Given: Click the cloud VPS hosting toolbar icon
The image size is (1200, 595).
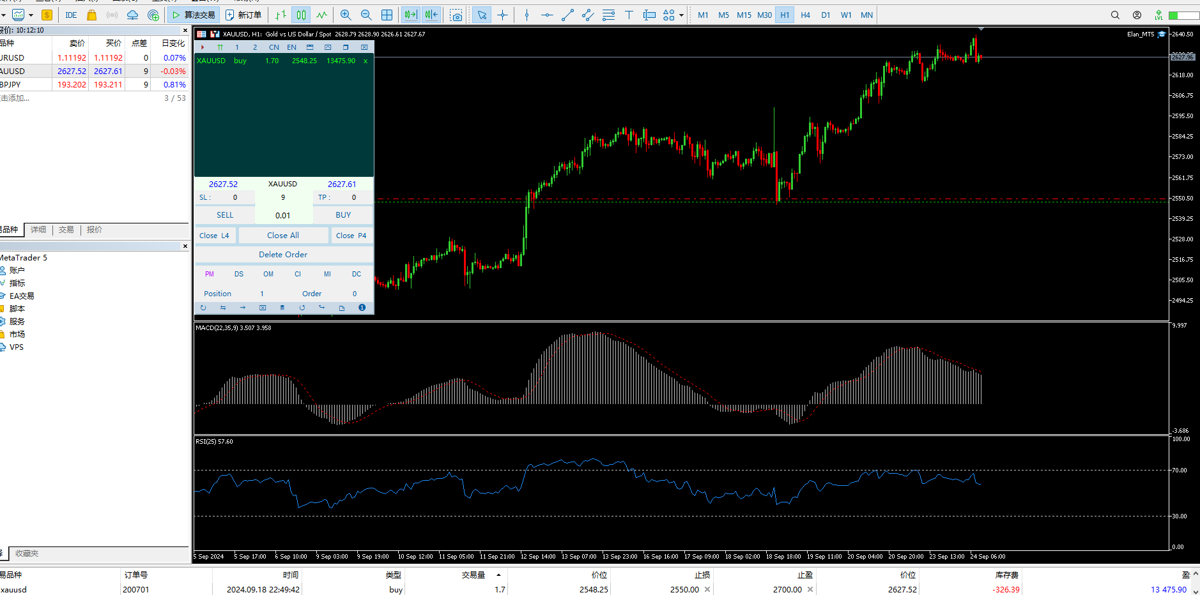Looking at the screenshot, I should pyautogui.click(x=132, y=15).
